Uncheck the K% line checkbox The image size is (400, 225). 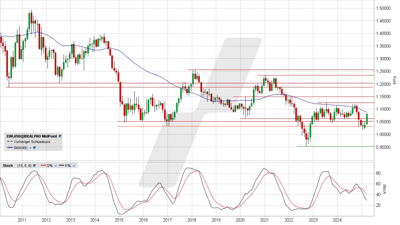coord(73,165)
